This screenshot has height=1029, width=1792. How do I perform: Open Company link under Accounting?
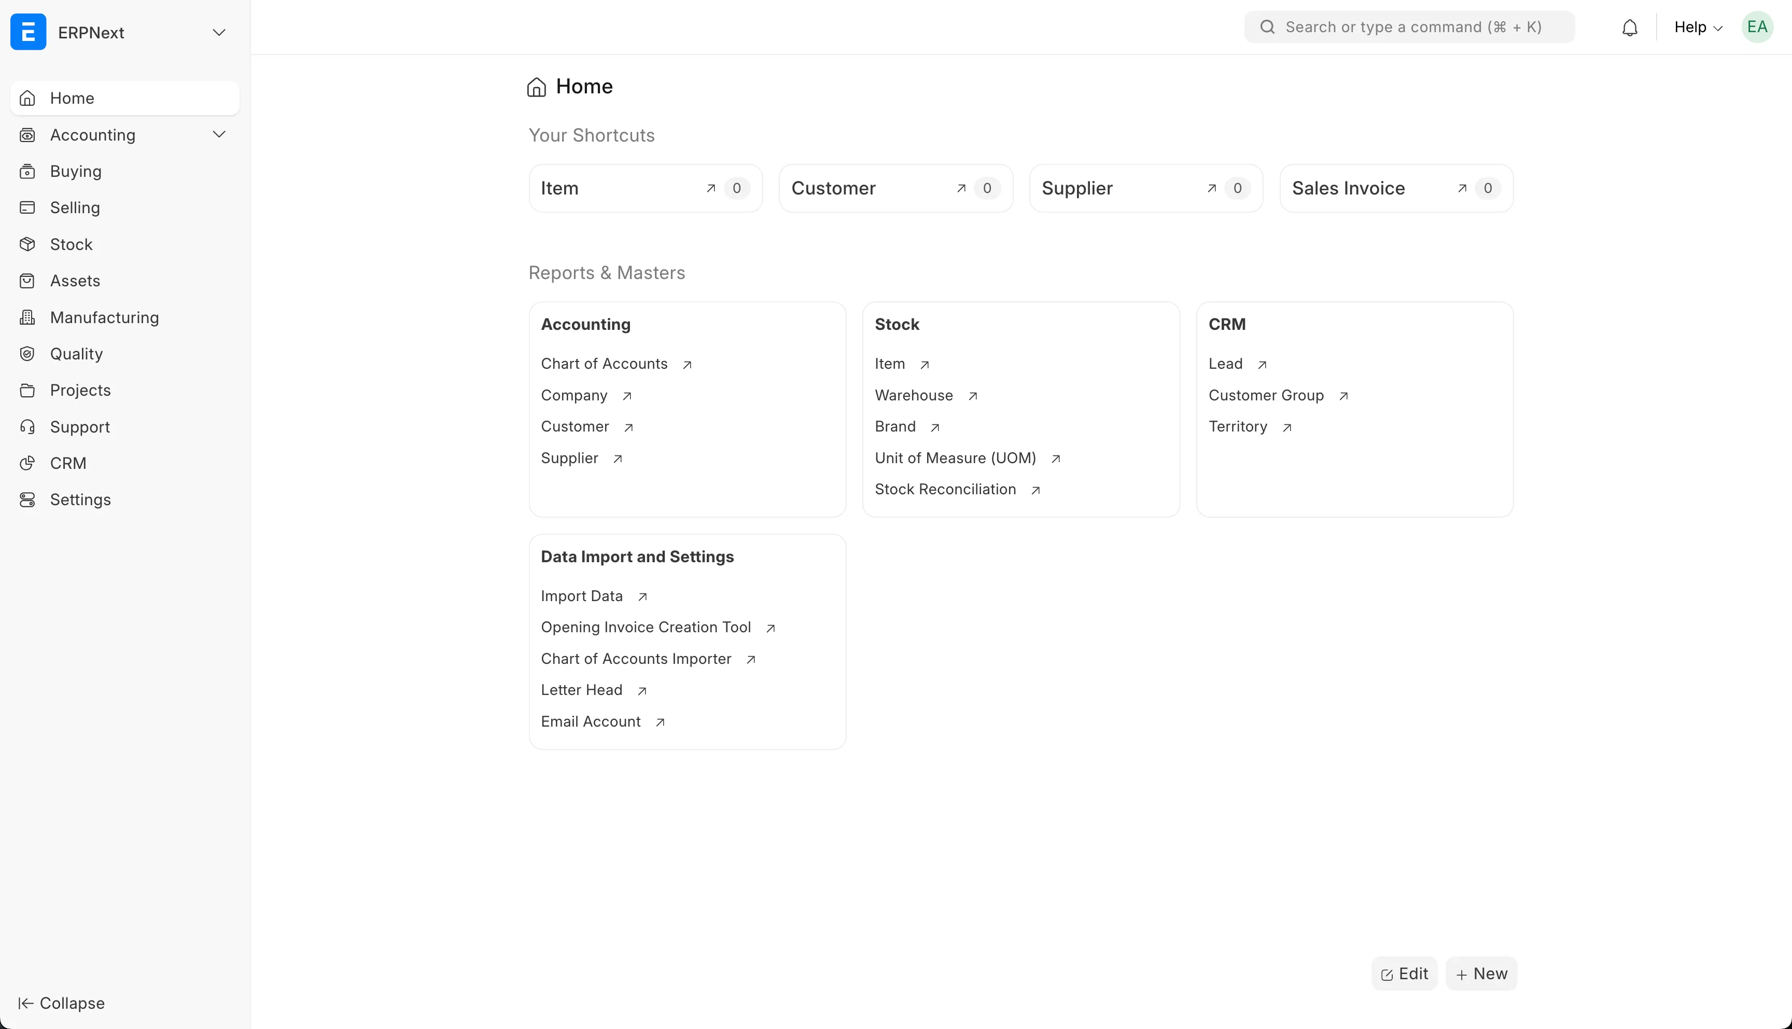(575, 396)
